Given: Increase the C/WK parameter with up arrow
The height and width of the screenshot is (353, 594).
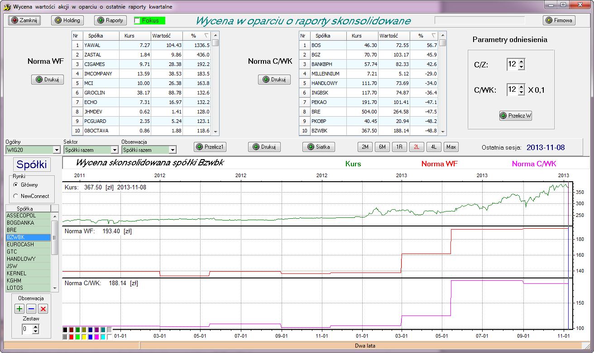Looking at the screenshot, I should coord(521,87).
